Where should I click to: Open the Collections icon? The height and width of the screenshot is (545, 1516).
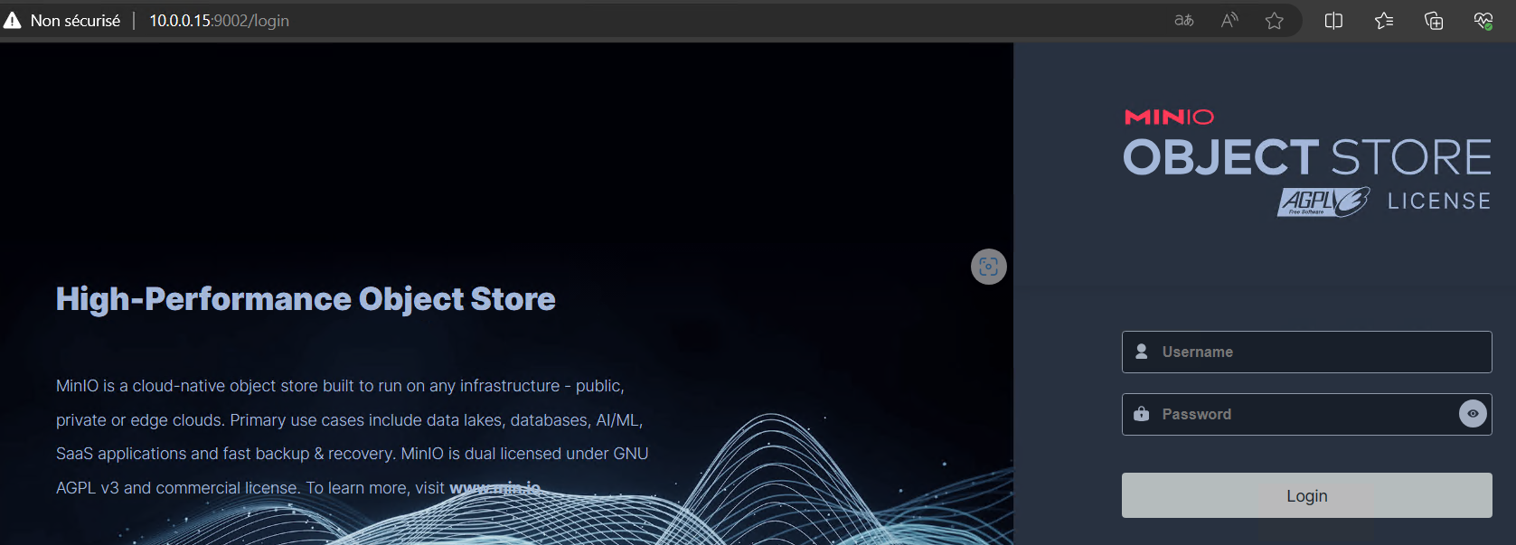(1434, 20)
